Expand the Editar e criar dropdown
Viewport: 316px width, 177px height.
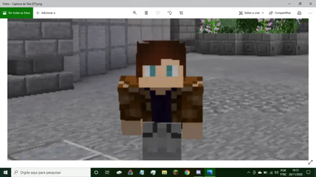click(x=251, y=13)
